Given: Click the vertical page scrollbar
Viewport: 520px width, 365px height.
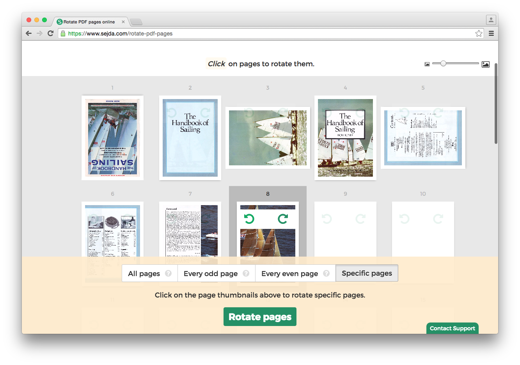Looking at the screenshot, I should pos(496,104).
